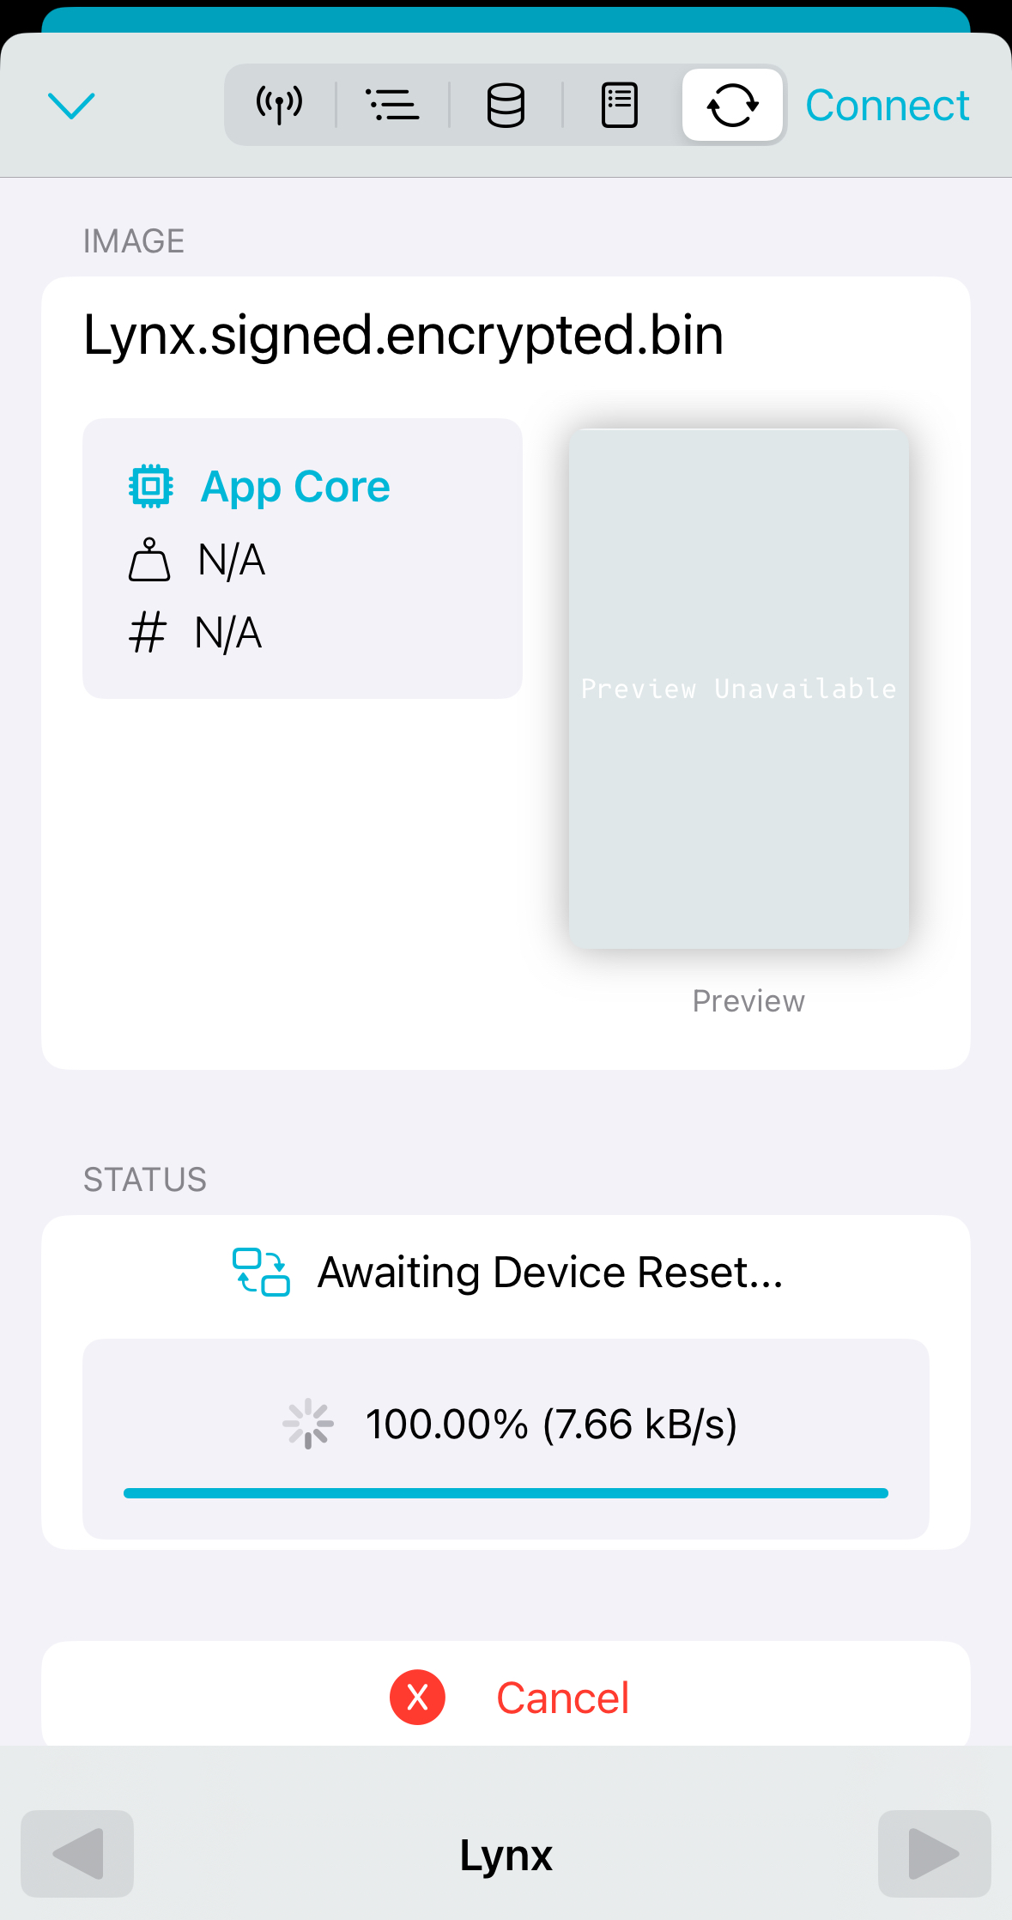
Task: Open the database storage tab icon
Action: [x=506, y=105]
